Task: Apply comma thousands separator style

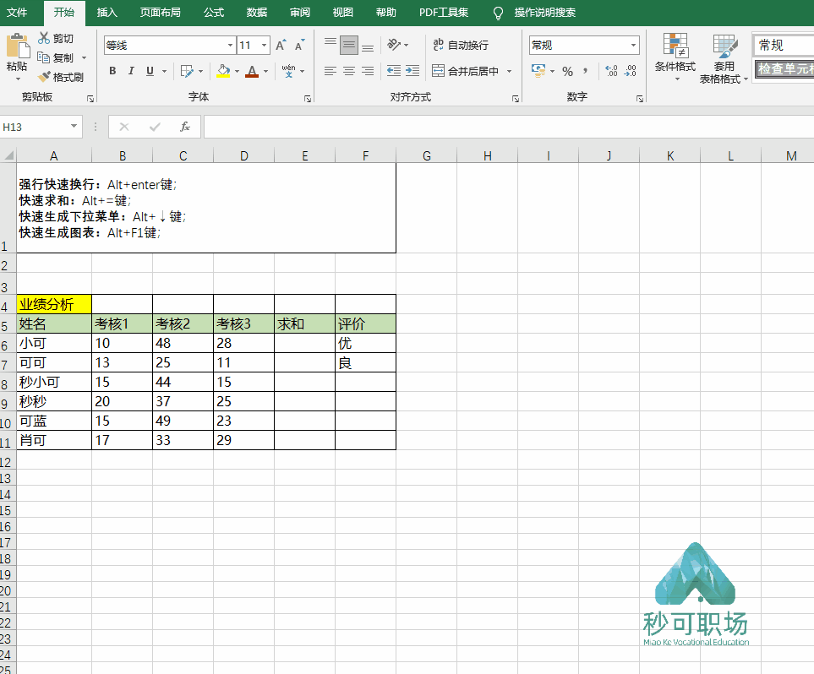Action: [586, 71]
